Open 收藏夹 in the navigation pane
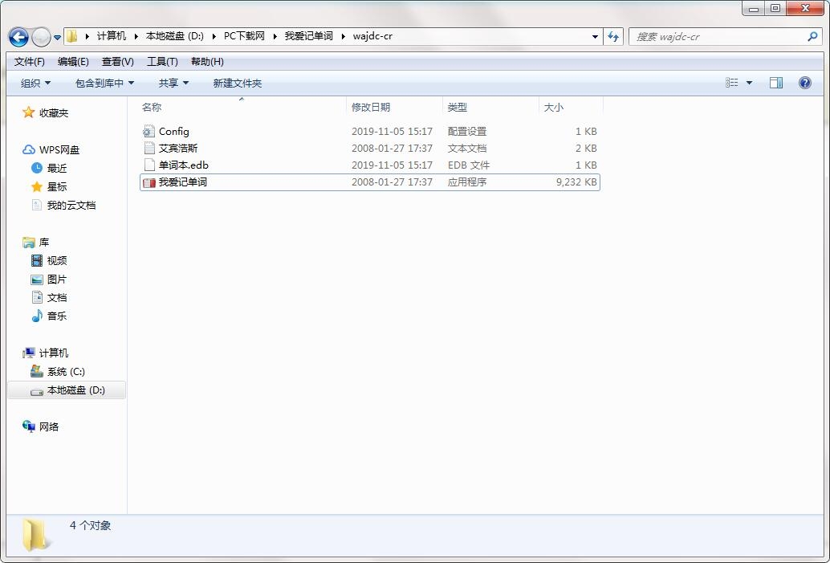The width and height of the screenshot is (830, 563). (x=54, y=112)
